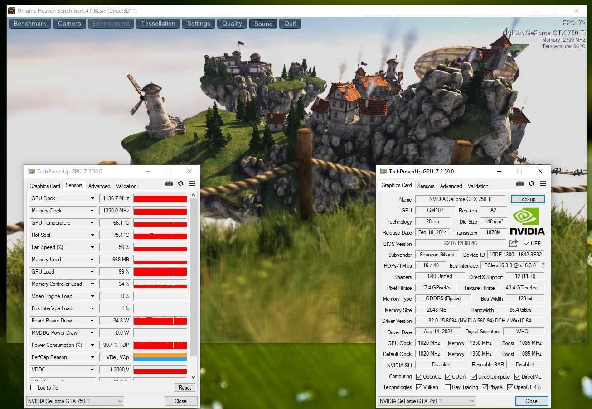
Task: Open the Tessellation menu in Heaven
Action: [x=158, y=24]
